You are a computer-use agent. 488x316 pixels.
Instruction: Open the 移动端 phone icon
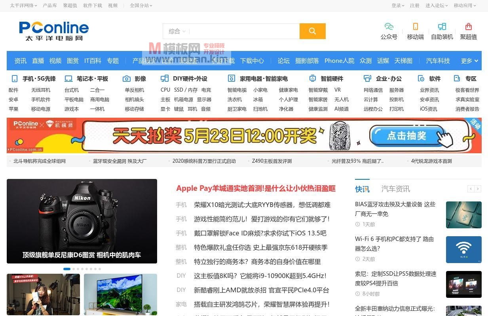[x=415, y=26]
